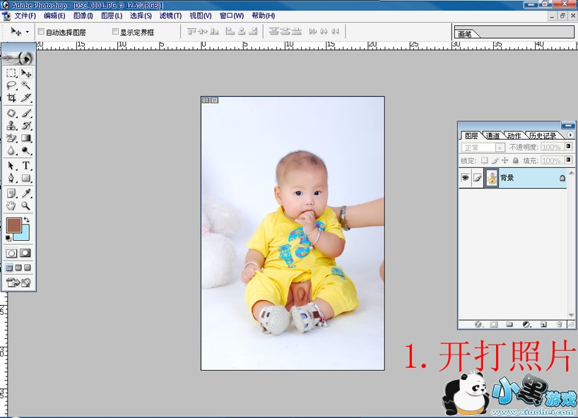
Task: Select the Gradient tool
Action: click(x=26, y=138)
